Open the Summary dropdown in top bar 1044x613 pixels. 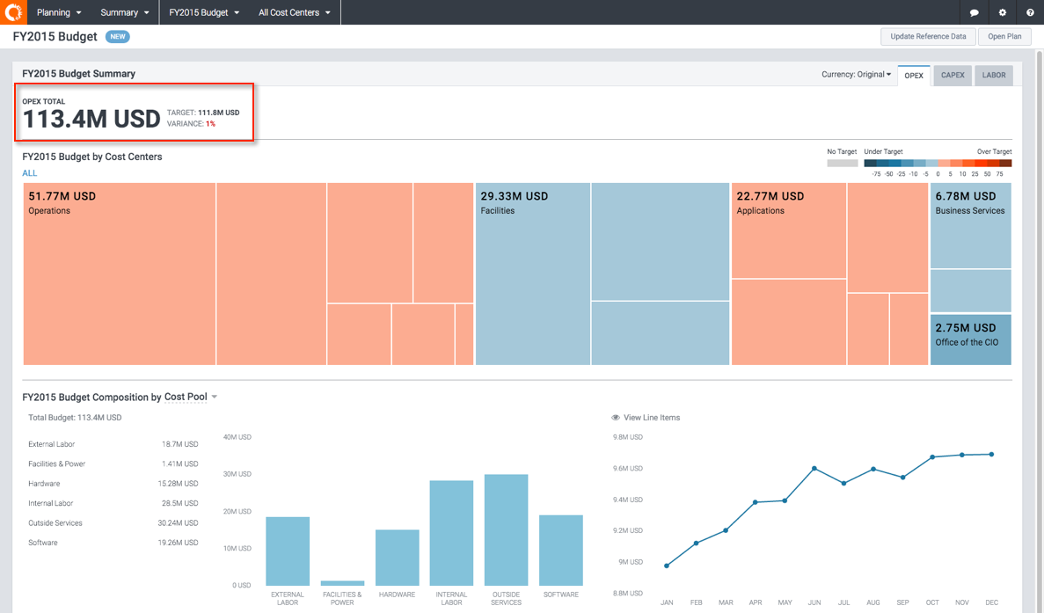(x=124, y=12)
